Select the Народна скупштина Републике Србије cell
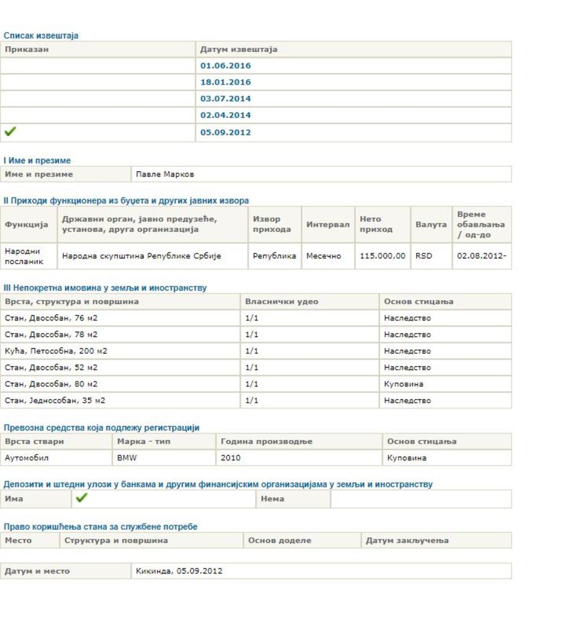567x620 pixels. click(x=141, y=256)
